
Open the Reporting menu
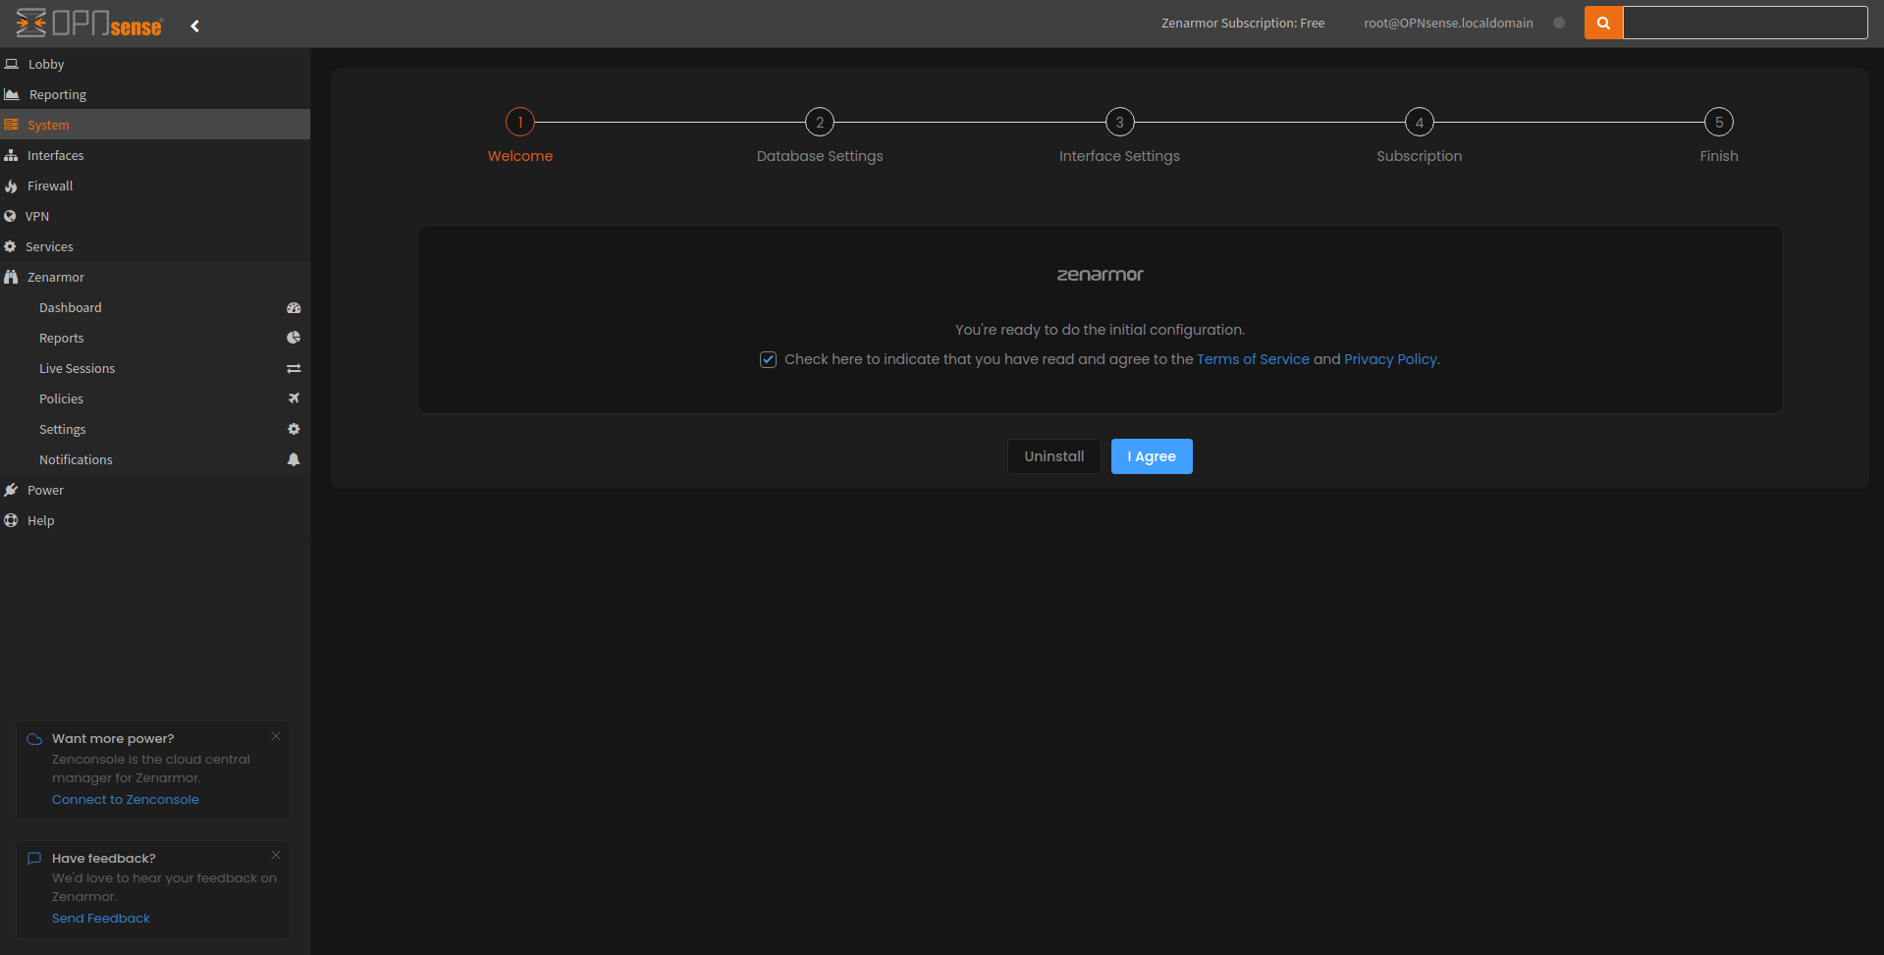[x=155, y=94]
